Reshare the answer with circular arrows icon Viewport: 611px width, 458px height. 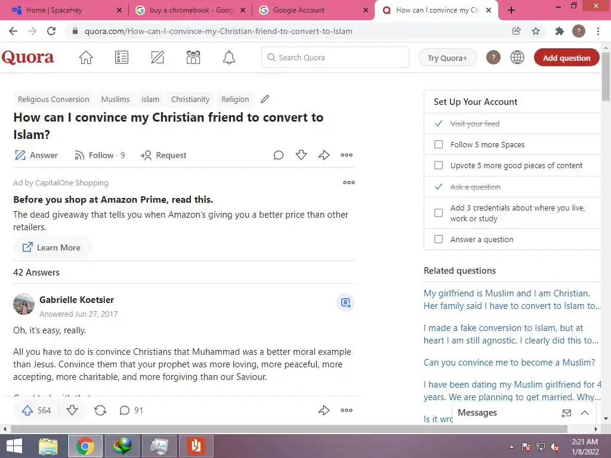(x=100, y=410)
